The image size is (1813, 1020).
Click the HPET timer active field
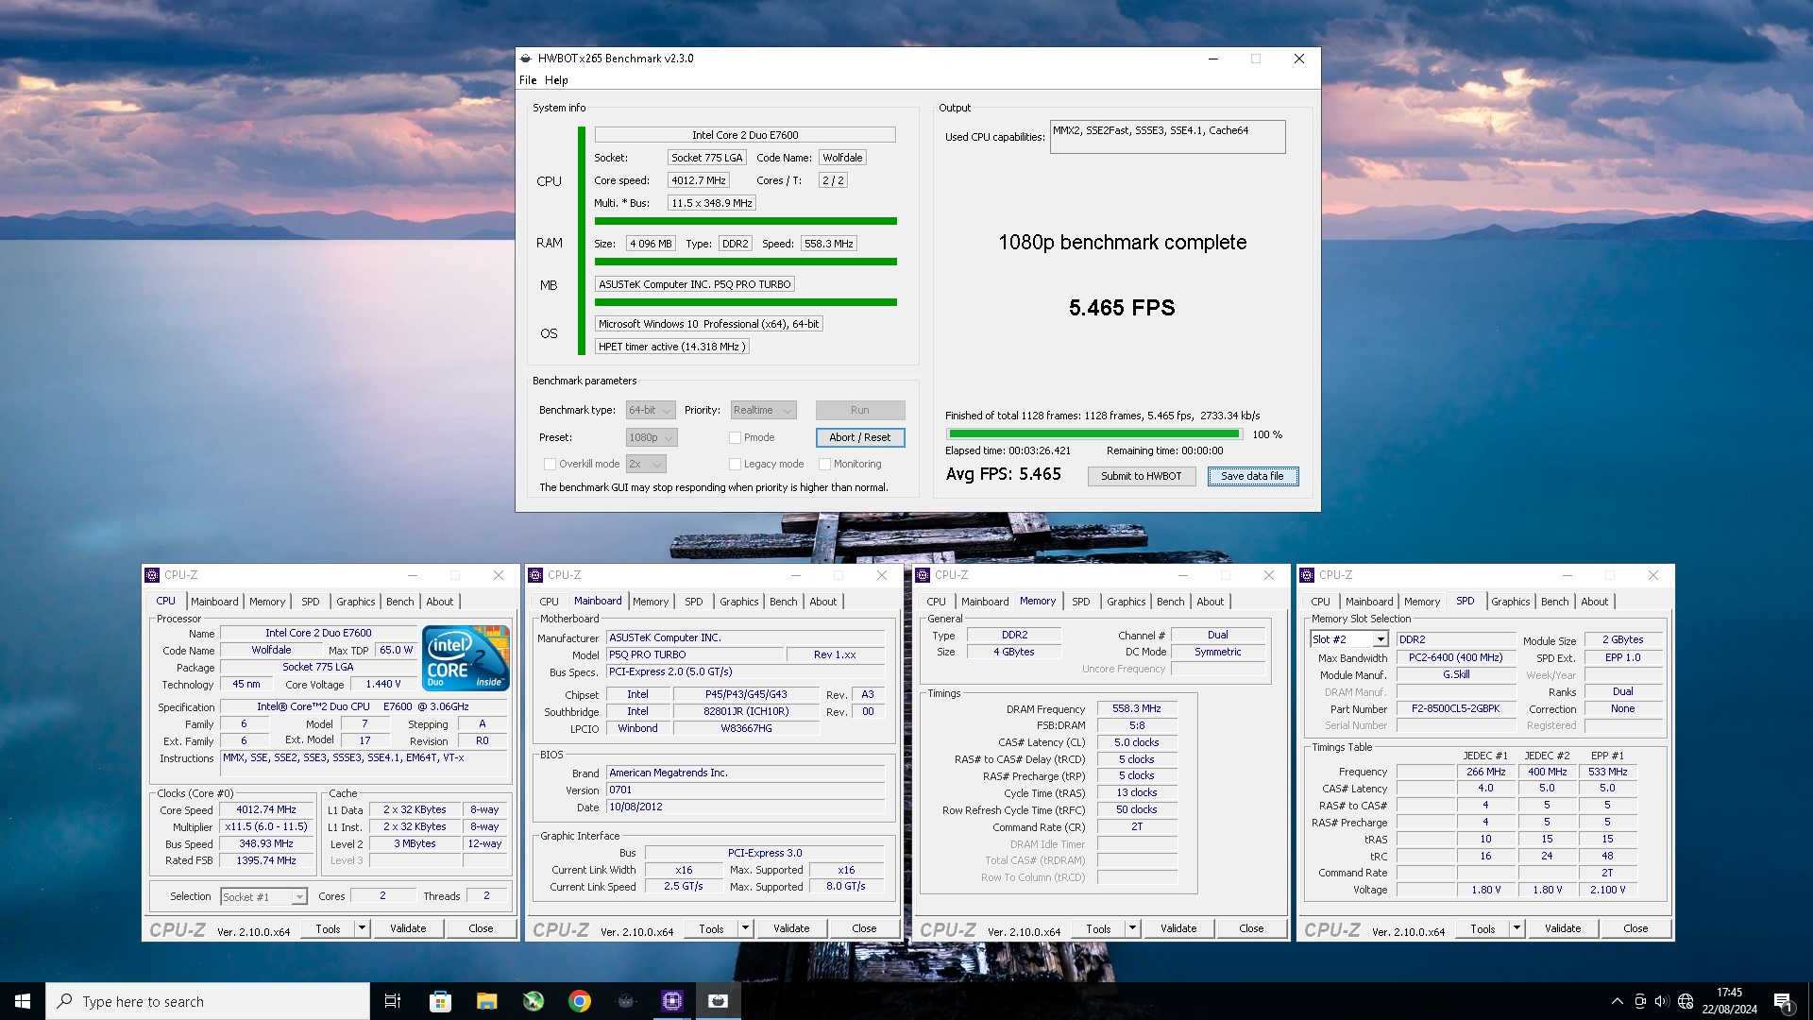671,347
